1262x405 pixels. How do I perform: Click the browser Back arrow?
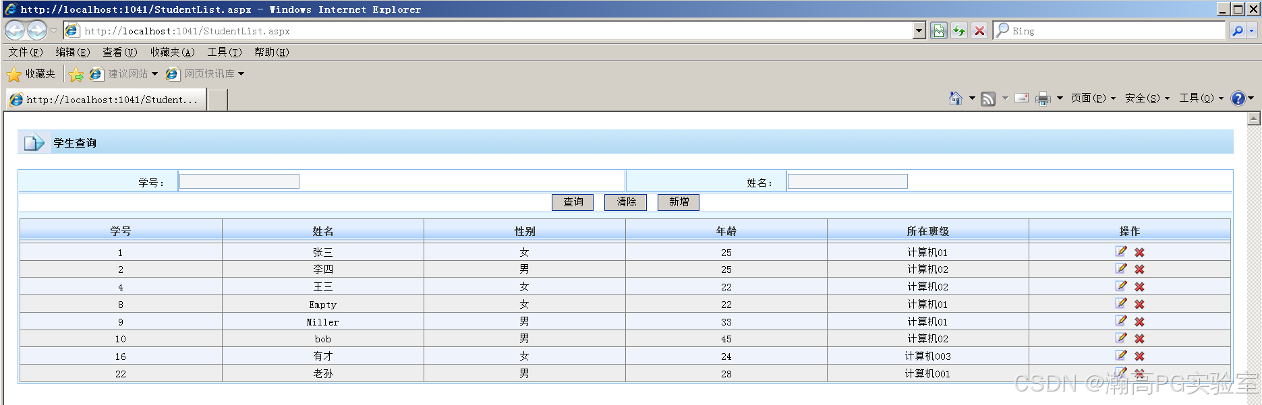[x=15, y=30]
